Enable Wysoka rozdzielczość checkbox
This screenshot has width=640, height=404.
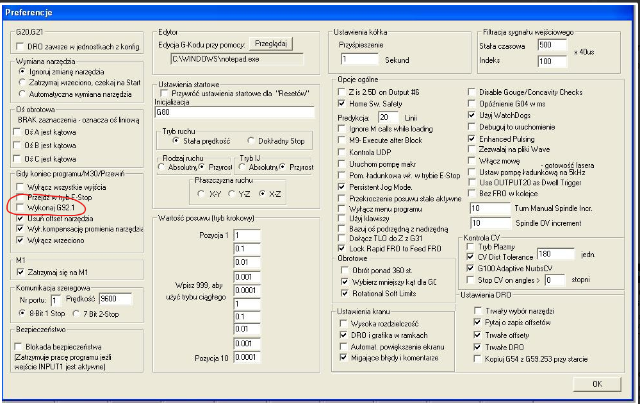click(x=343, y=324)
